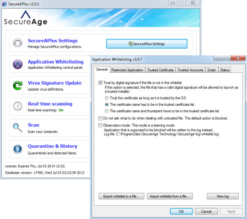Minimize the SecureAPlus main window
The width and height of the screenshot is (247, 219).
click(x=173, y=3)
